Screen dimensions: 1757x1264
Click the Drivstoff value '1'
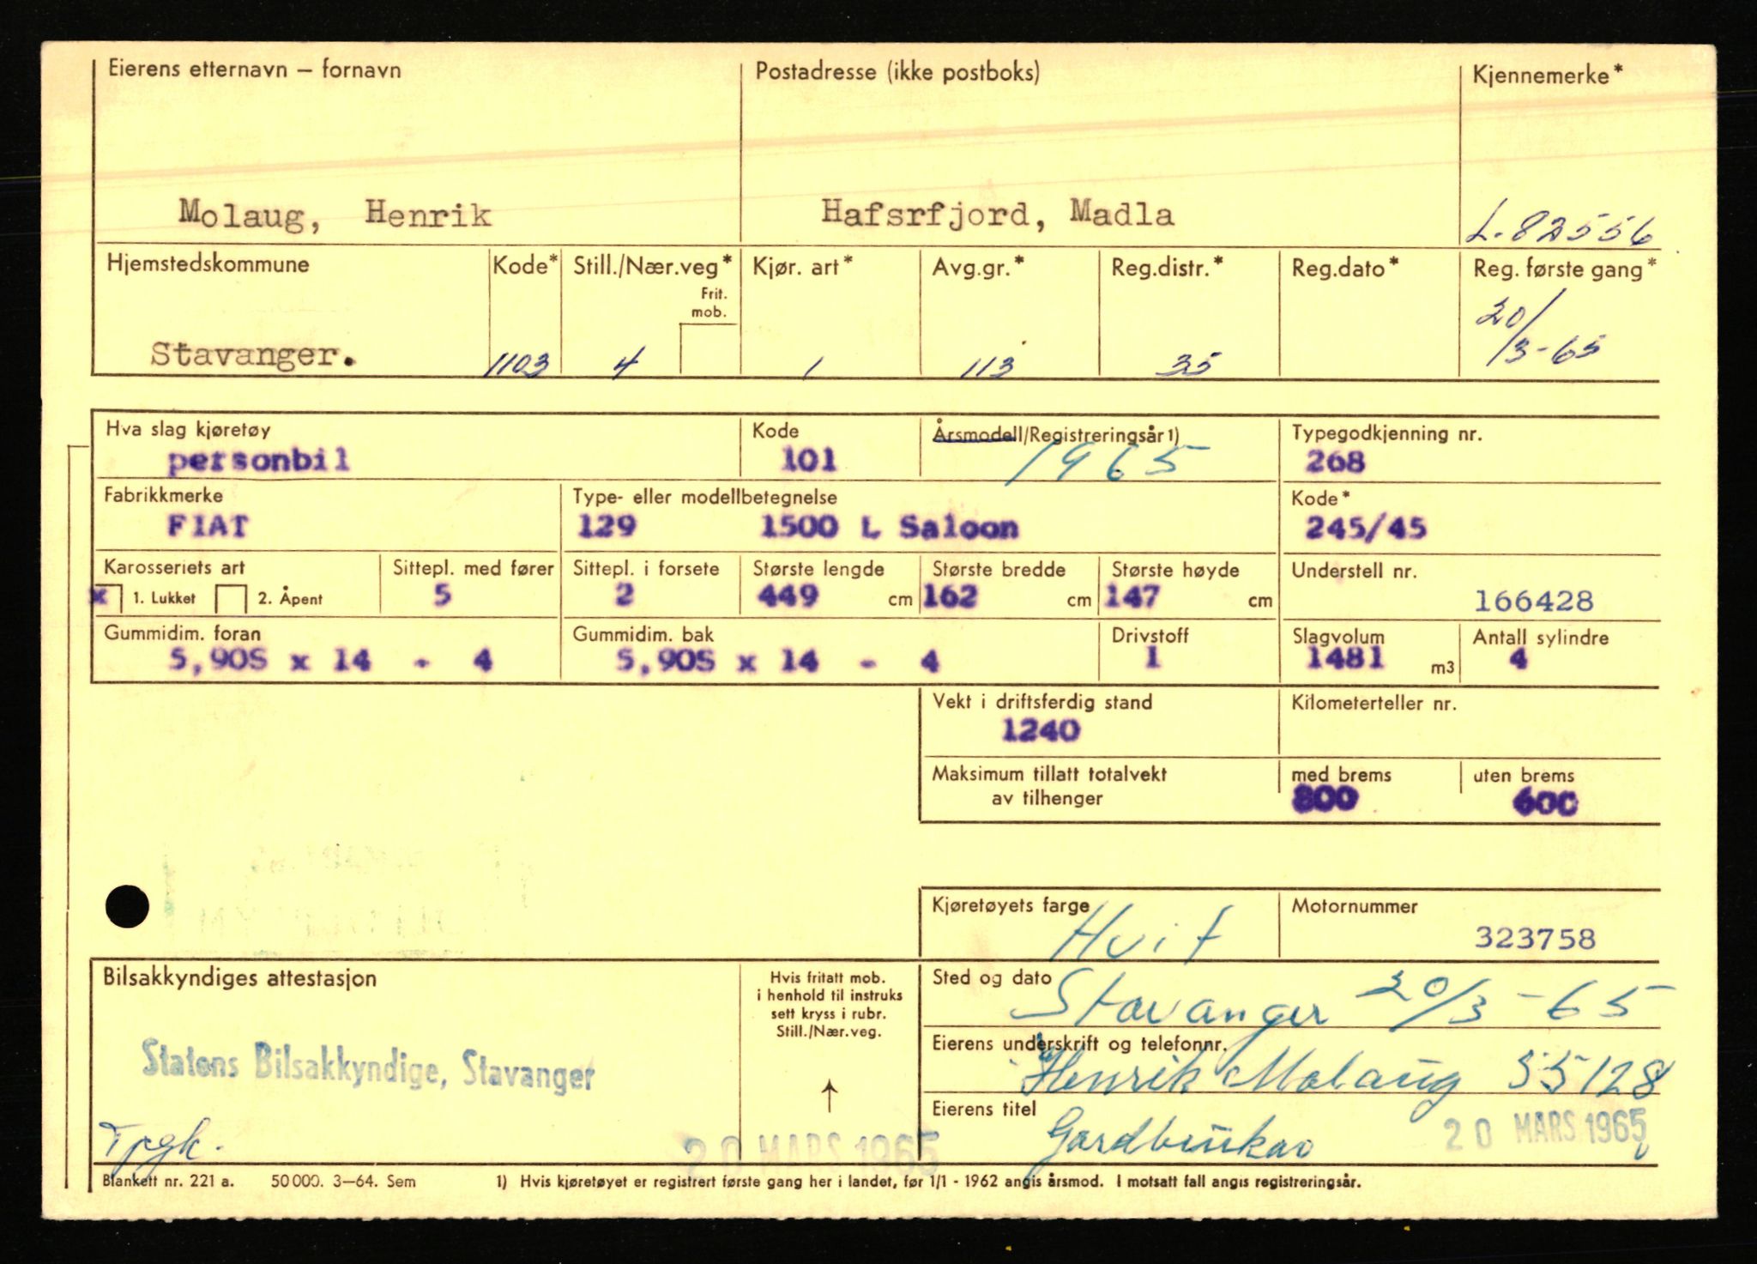point(1152,657)
